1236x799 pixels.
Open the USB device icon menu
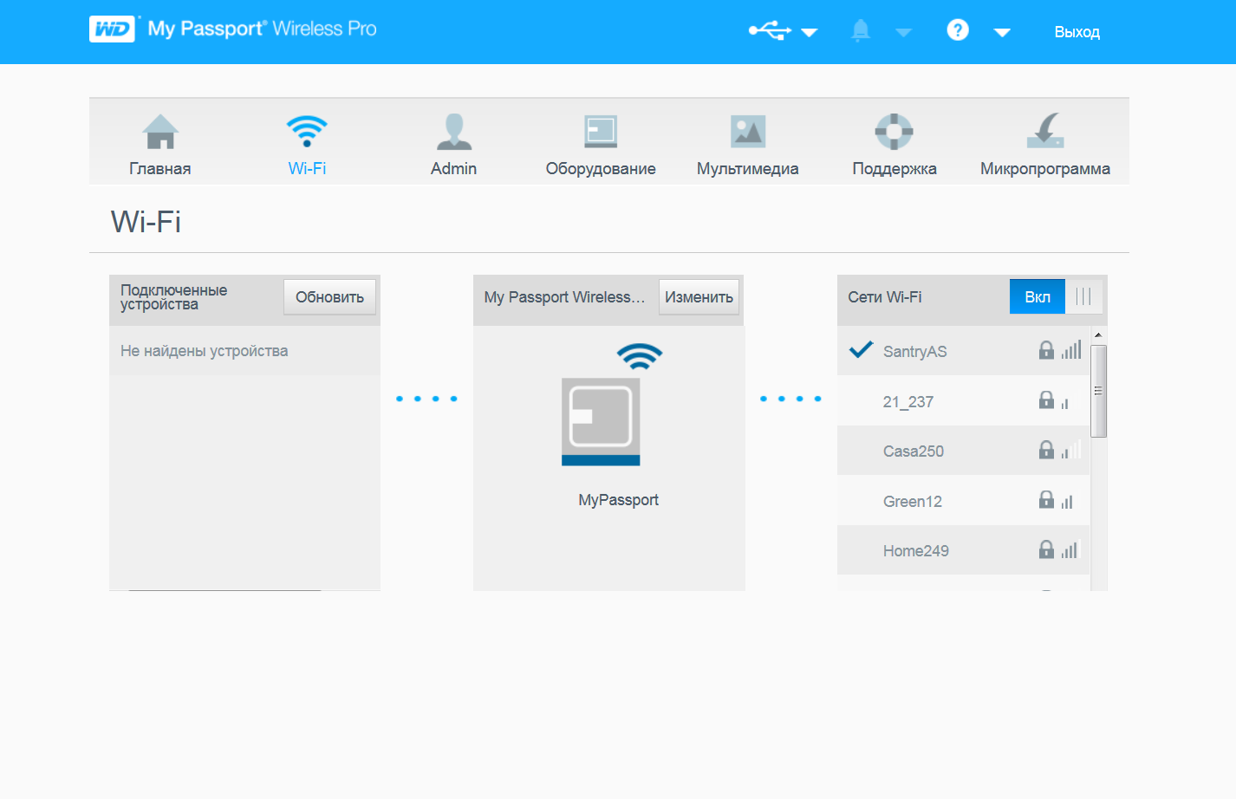point(770,31)
